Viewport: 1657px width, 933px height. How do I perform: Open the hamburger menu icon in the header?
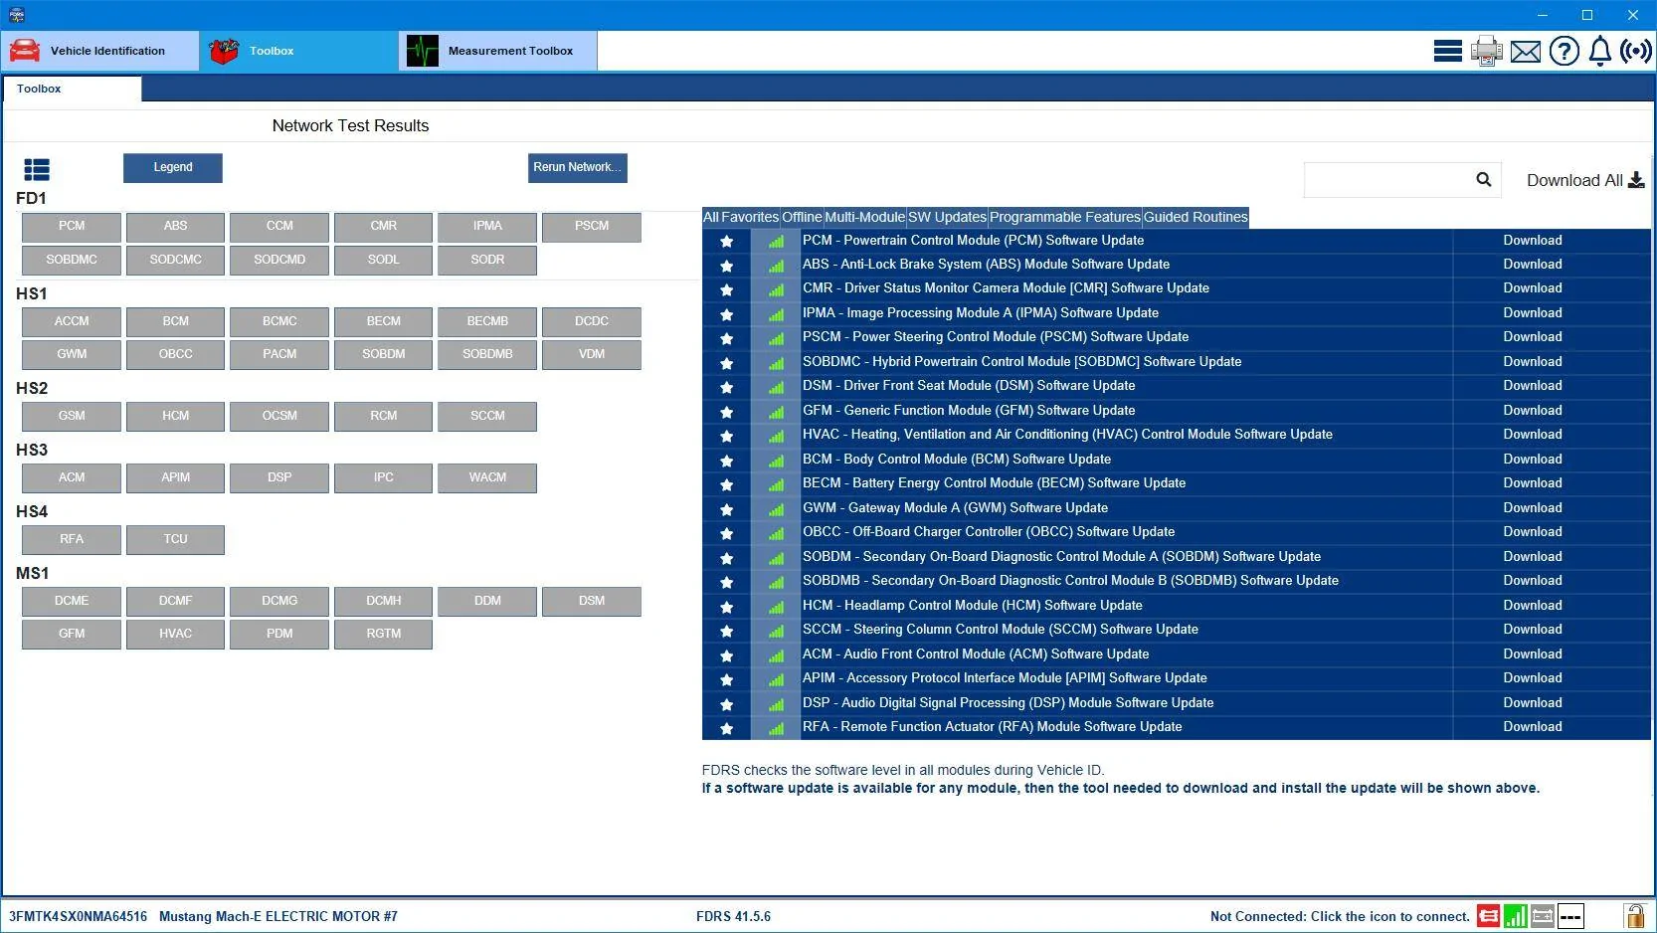click(1447, 51)
